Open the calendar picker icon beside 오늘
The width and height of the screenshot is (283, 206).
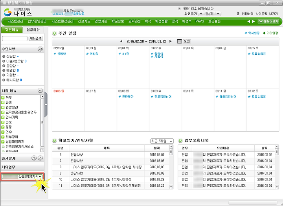tap(179, 41)
